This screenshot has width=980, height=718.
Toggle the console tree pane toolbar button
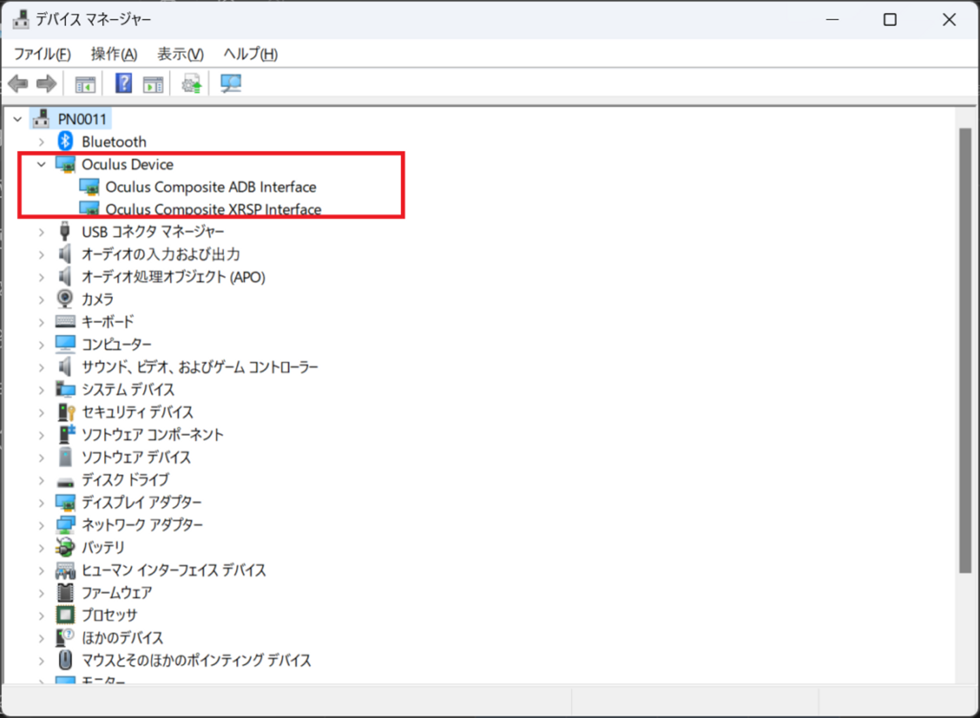[x=85, y=84]
